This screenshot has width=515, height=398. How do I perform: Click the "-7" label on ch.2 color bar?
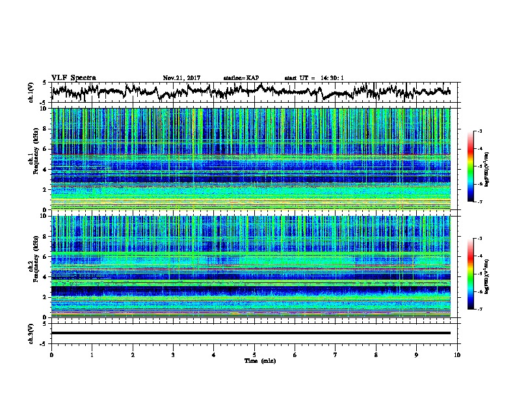(479, 309)
